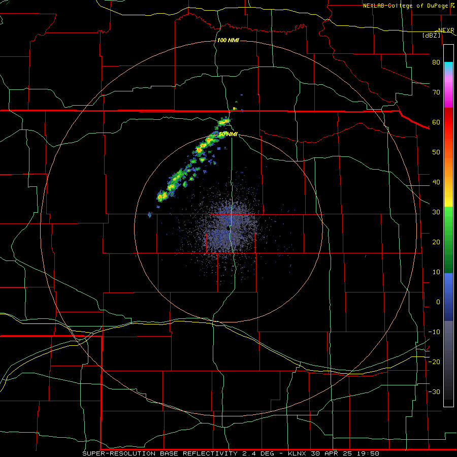Image resolution: width=457 pixels, height=457 pixels.
Task: Click the 60 value on the dBZ scale
Action: pyautogui.click(x=436, y=122)
